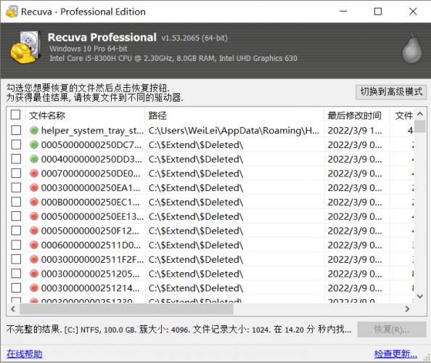Viewport: 431px width, 363px height.
Task: Click path C:\Users\WeiLei\AppData\Roaming\H...
Action: pyautogui.click(x=234, y=131)
